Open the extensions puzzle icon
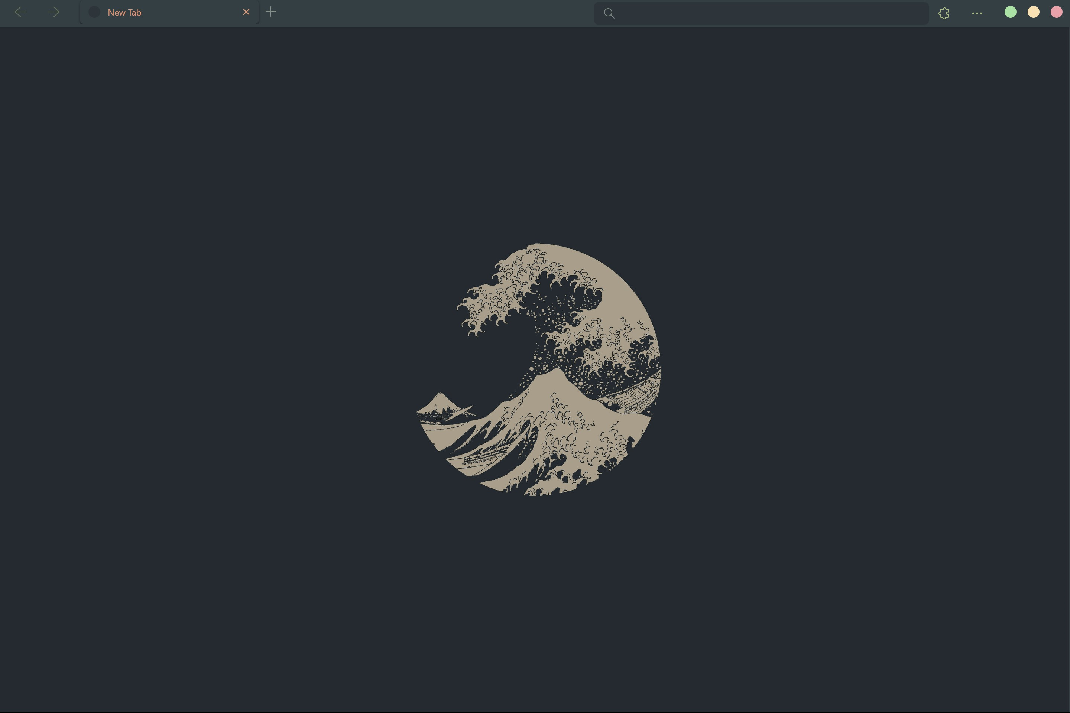Image resolution: width=1070 pixels, height=713 pixels. coord(944,13)
